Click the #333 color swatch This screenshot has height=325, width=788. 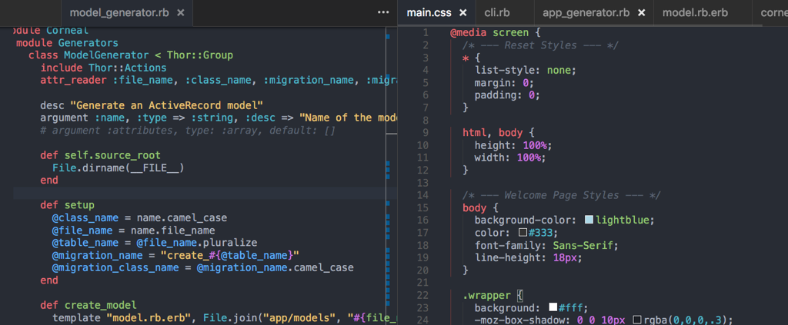pos(523,233)
